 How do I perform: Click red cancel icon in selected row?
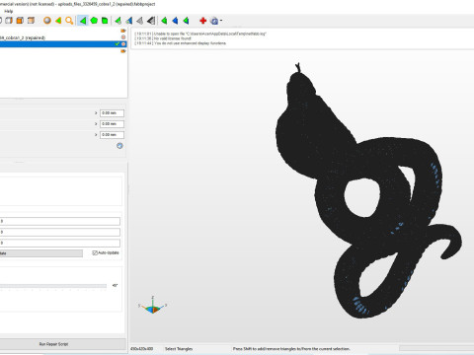point(123,43)
